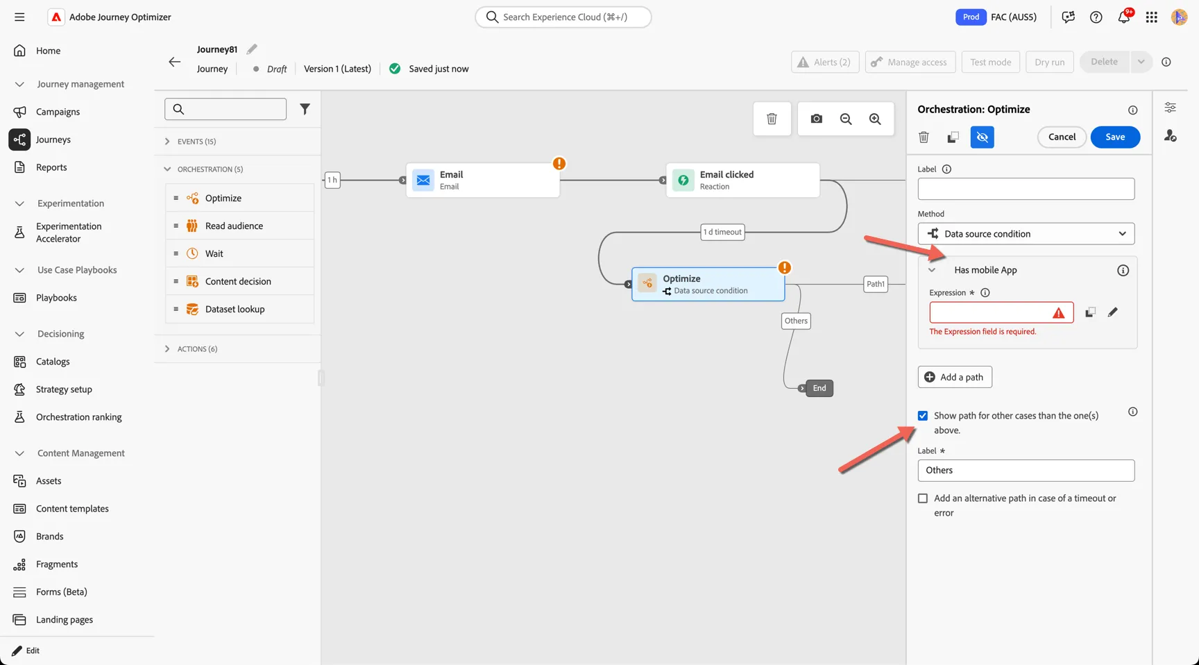This screenshot has height=665, width=1199.
Task: Open the app switcher grid
Action: tap(1151, 17)
